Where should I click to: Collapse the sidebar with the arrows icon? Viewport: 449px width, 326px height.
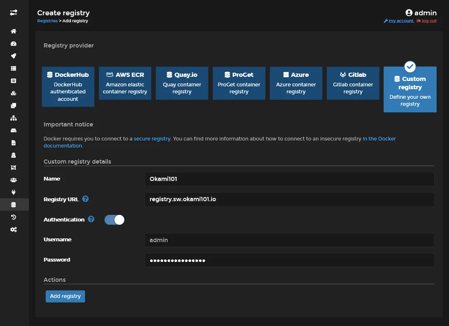[13, 12]
